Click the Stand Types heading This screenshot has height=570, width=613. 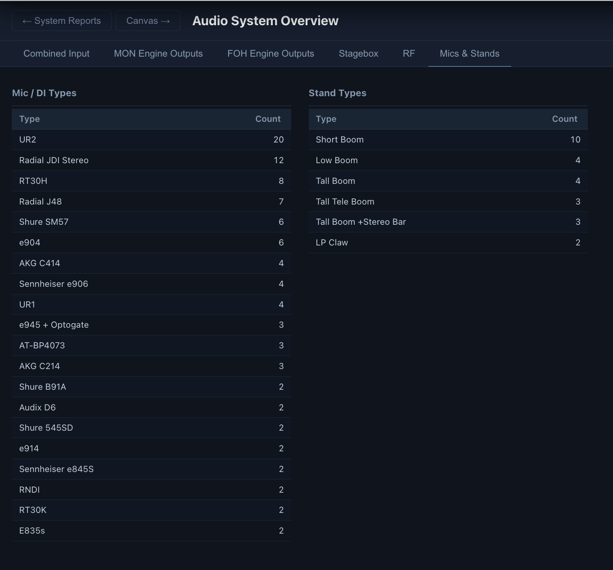(338, 93)
